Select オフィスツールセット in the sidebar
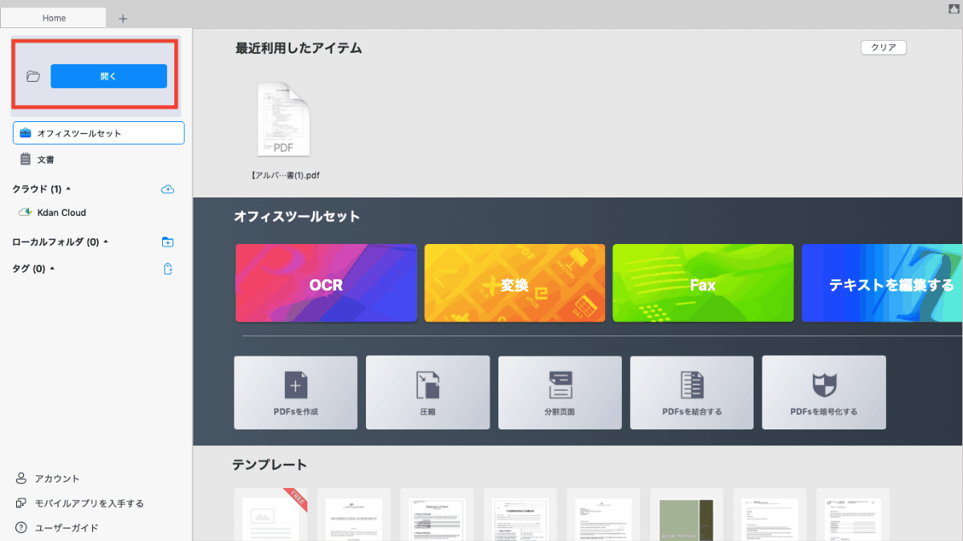963x541 pixels. point(99,133)
